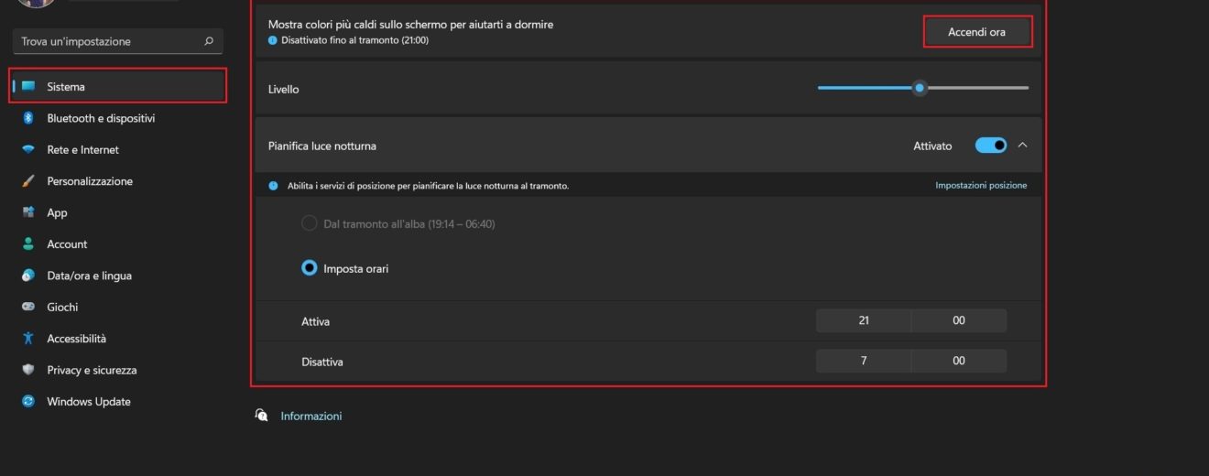
Task: Turn off Pianifica luce notturna toggle
Action: 991,146
